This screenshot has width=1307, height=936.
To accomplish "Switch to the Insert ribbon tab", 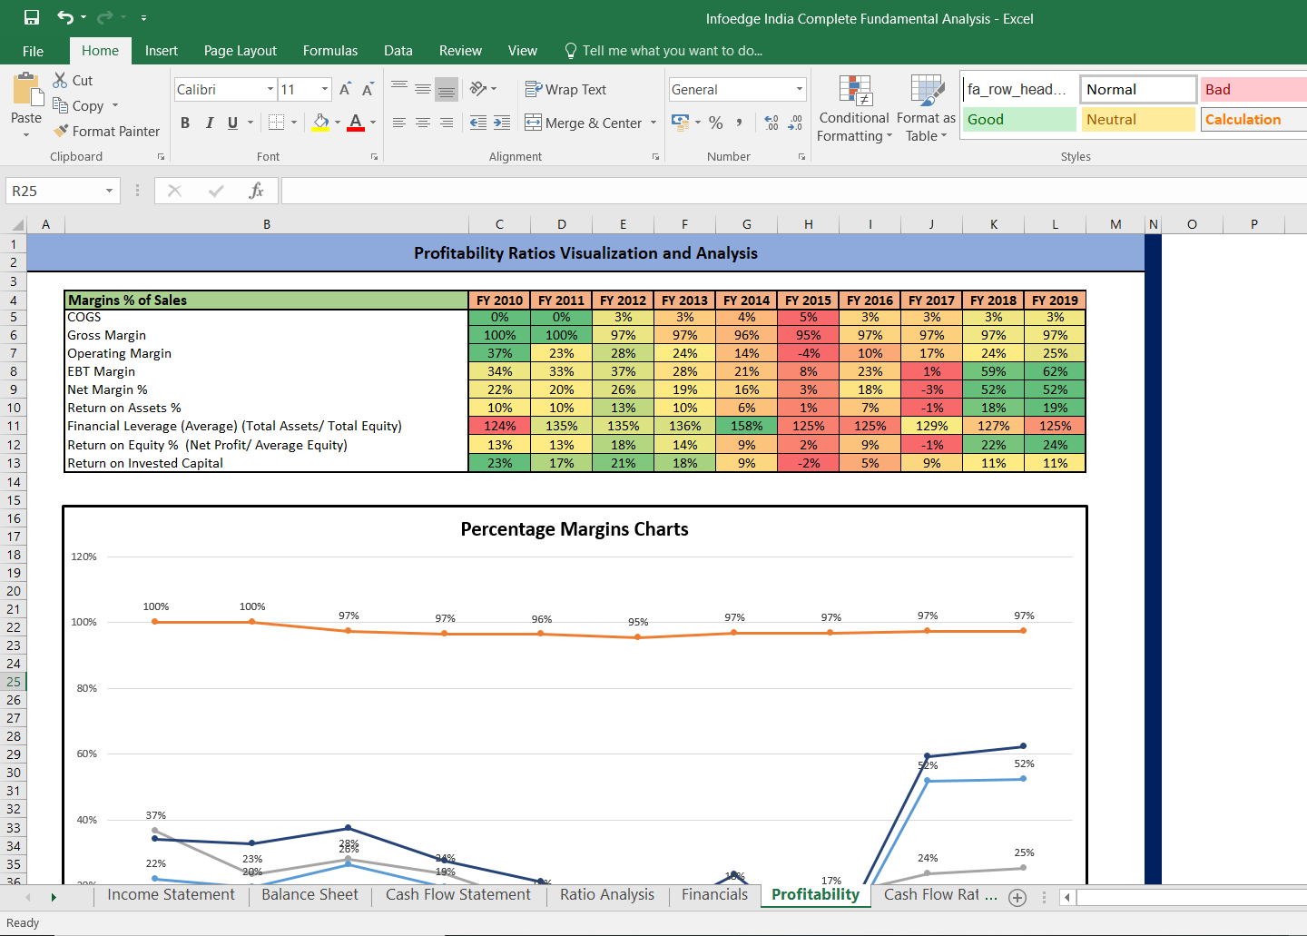I will pyautogui.click(x=162, y=51).
